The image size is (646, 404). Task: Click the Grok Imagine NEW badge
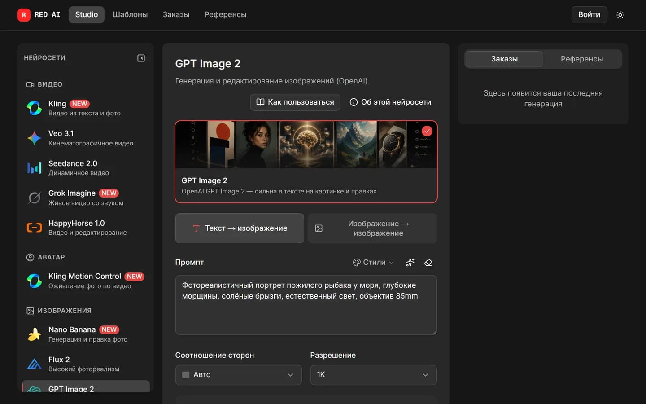109,193
